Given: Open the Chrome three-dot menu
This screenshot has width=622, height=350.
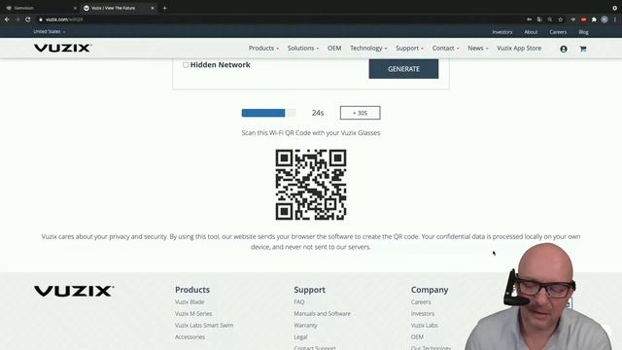Looking at the screenshot, I should pos(615,19).
